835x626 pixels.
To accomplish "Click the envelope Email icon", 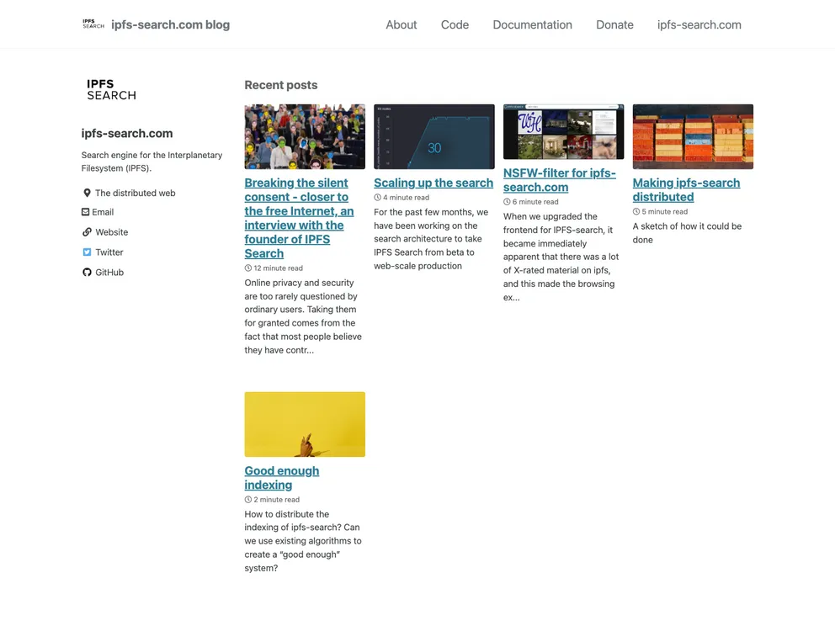I will click(x=86, y=212).
